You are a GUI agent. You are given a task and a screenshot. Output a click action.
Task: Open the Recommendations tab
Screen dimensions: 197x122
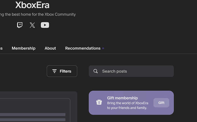point(83,48)
